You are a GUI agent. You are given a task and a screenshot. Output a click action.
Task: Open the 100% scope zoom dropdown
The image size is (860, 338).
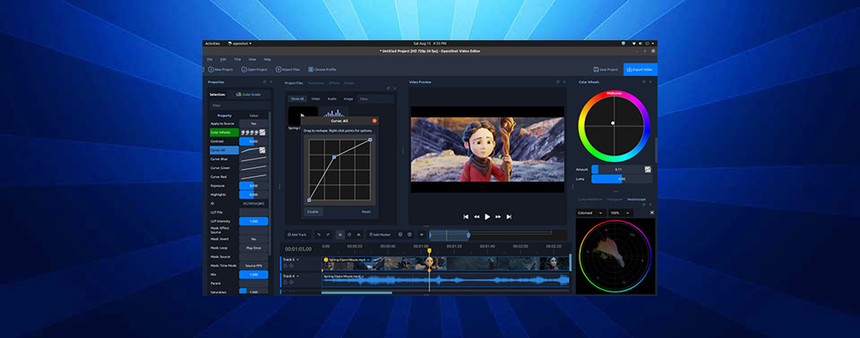click(620, 213)
